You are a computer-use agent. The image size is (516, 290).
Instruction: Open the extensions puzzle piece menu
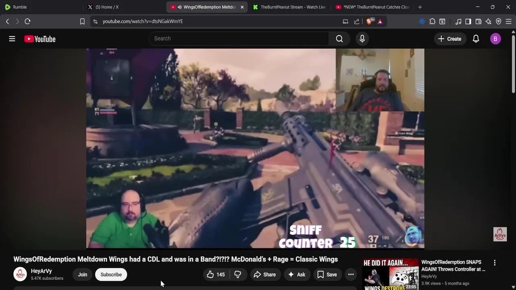432,21
